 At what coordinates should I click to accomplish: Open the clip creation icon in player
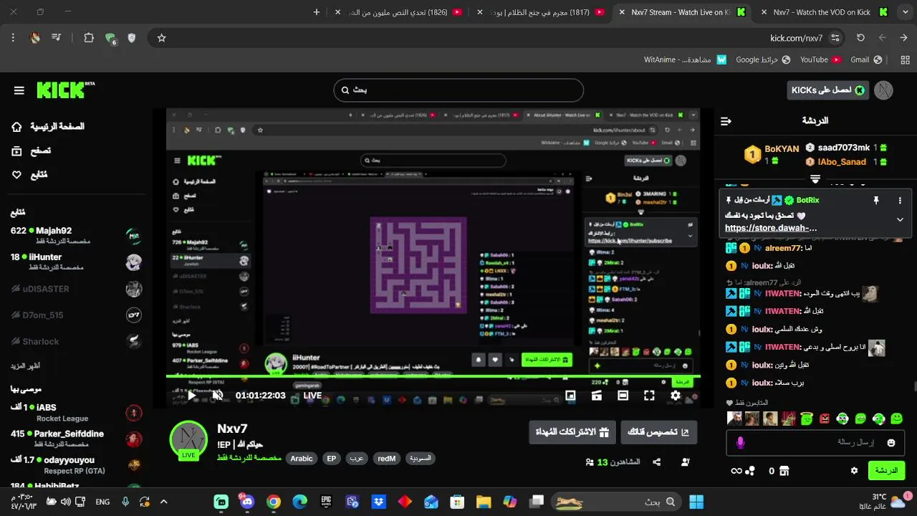pos(596,395)
